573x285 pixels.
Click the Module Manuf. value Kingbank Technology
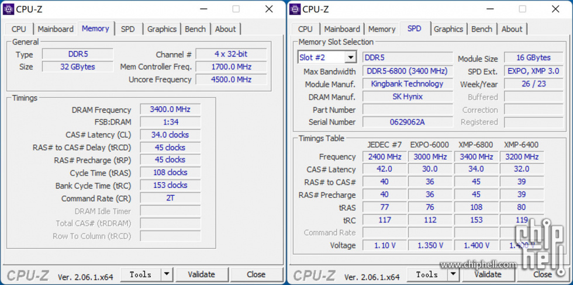tap(408, 84)
